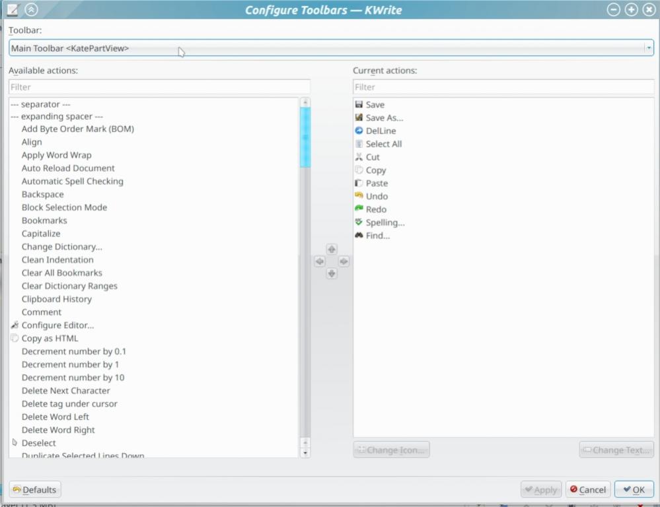Open the Toolbar combo box

(331, 48)
